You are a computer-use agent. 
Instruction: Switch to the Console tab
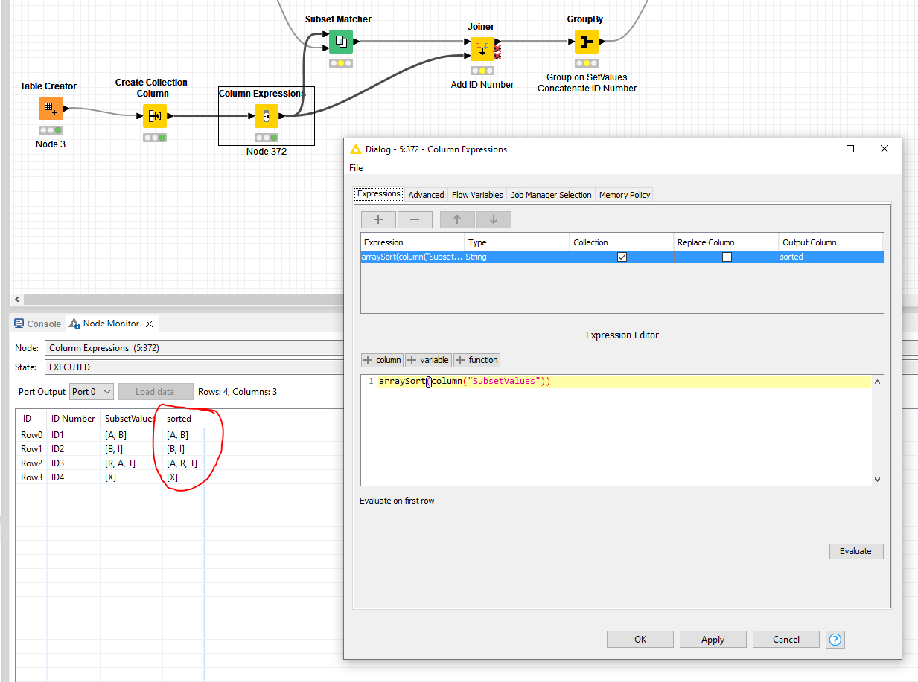tap(37, 324)
